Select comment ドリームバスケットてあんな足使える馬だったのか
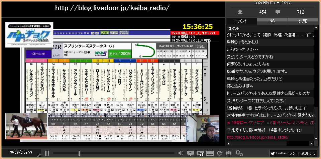Viewport: 321px width, 159px height. tap(270, 93)
